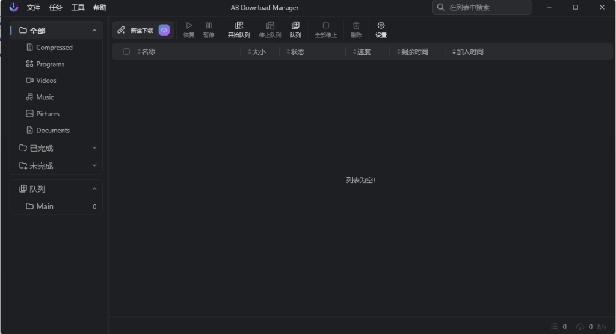Click the Main queue folder icon

click(x=29, y=206)
